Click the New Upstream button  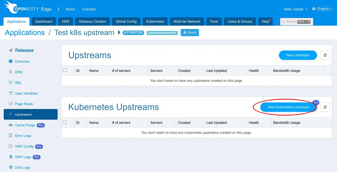point(298,55)
